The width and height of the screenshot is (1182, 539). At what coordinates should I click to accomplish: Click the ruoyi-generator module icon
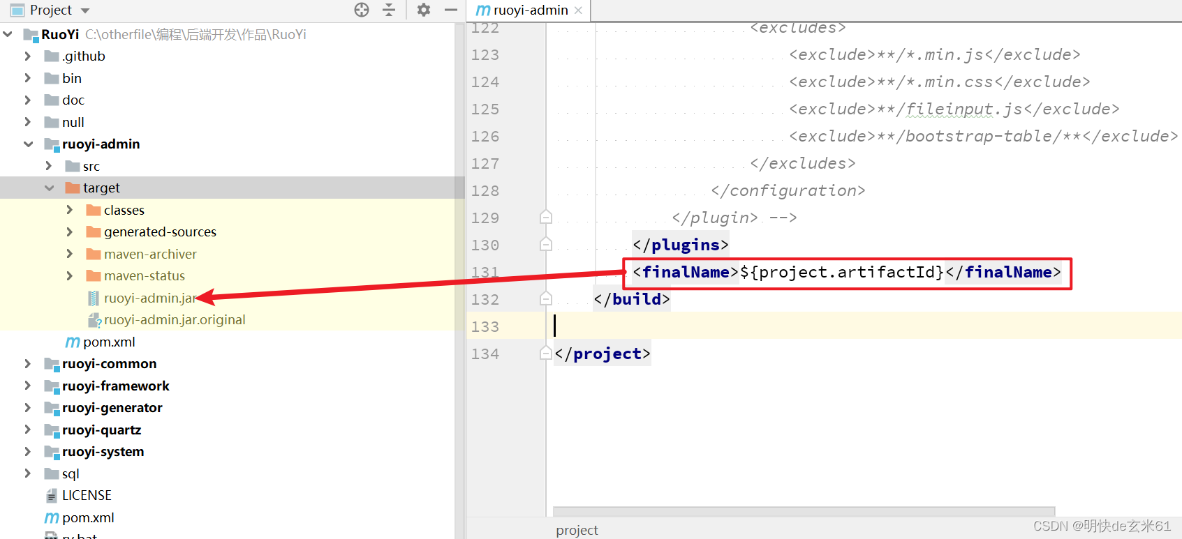coord(52,408)
